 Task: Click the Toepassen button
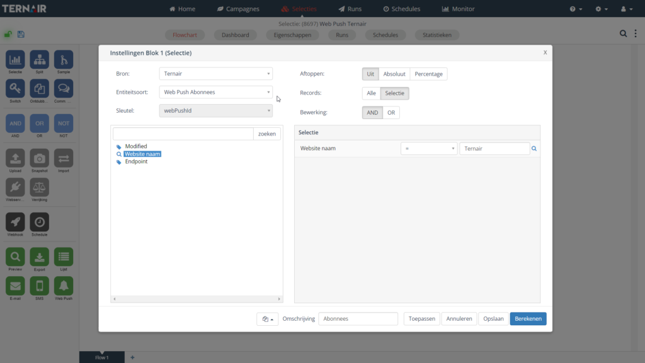pos(421,319)
